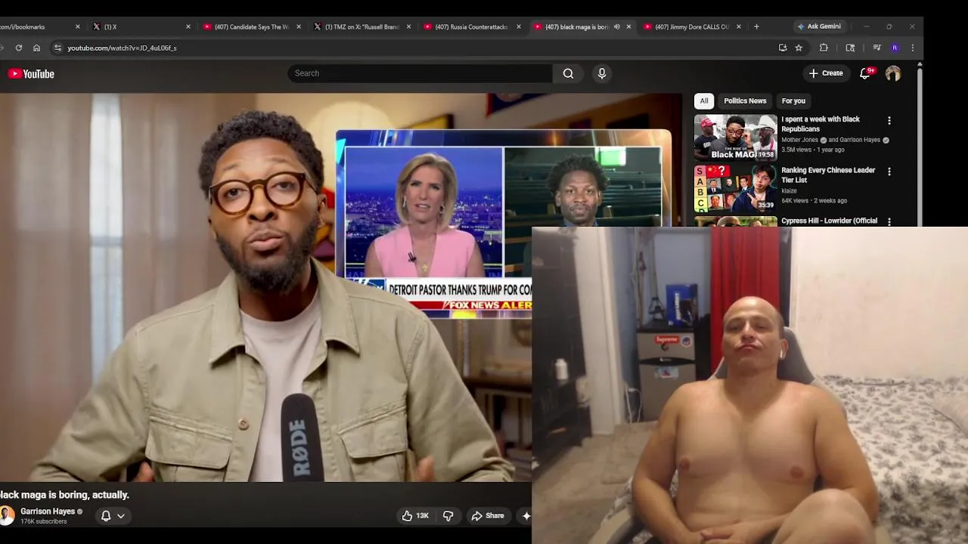Close the (1) X tab
Screen dimensions: 968x544
188,26
